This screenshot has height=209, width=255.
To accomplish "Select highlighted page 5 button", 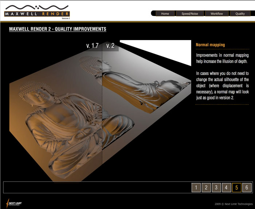I will click(237, 188).
